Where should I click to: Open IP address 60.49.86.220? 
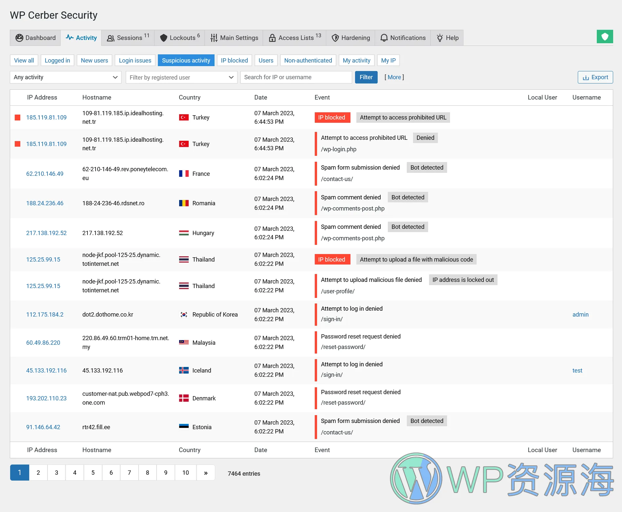(43, 342)
